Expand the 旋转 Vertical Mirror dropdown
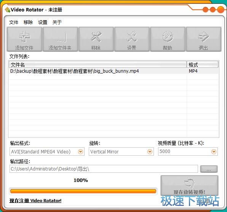The height and width of the screenshot is (212, 227). point(150,151)
